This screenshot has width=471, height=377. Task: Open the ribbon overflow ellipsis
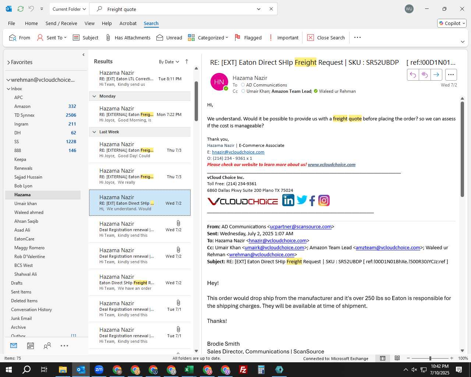(357, 38)
